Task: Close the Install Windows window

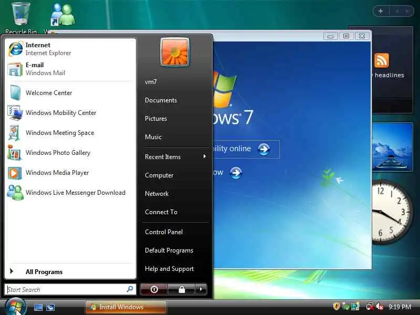Action: click(362, 36)
